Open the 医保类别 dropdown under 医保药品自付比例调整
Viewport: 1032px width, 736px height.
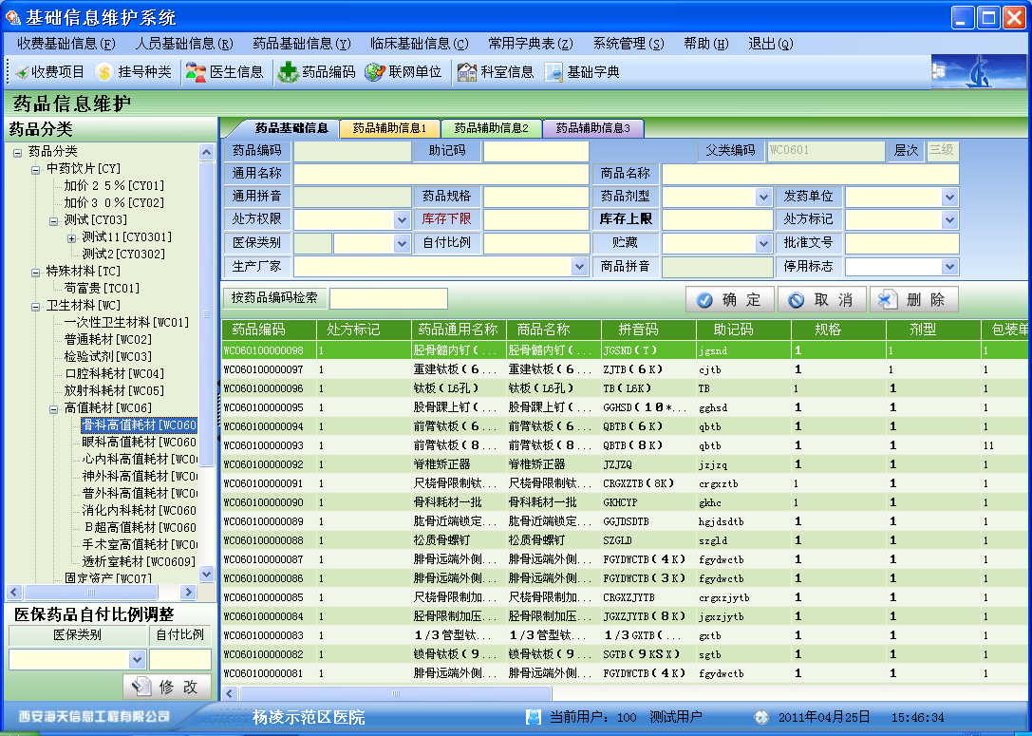137,659
